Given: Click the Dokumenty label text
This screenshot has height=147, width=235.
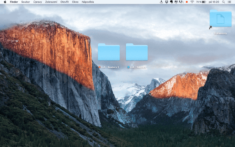Looking at the screenshot, I should click(x=220, y=33).
